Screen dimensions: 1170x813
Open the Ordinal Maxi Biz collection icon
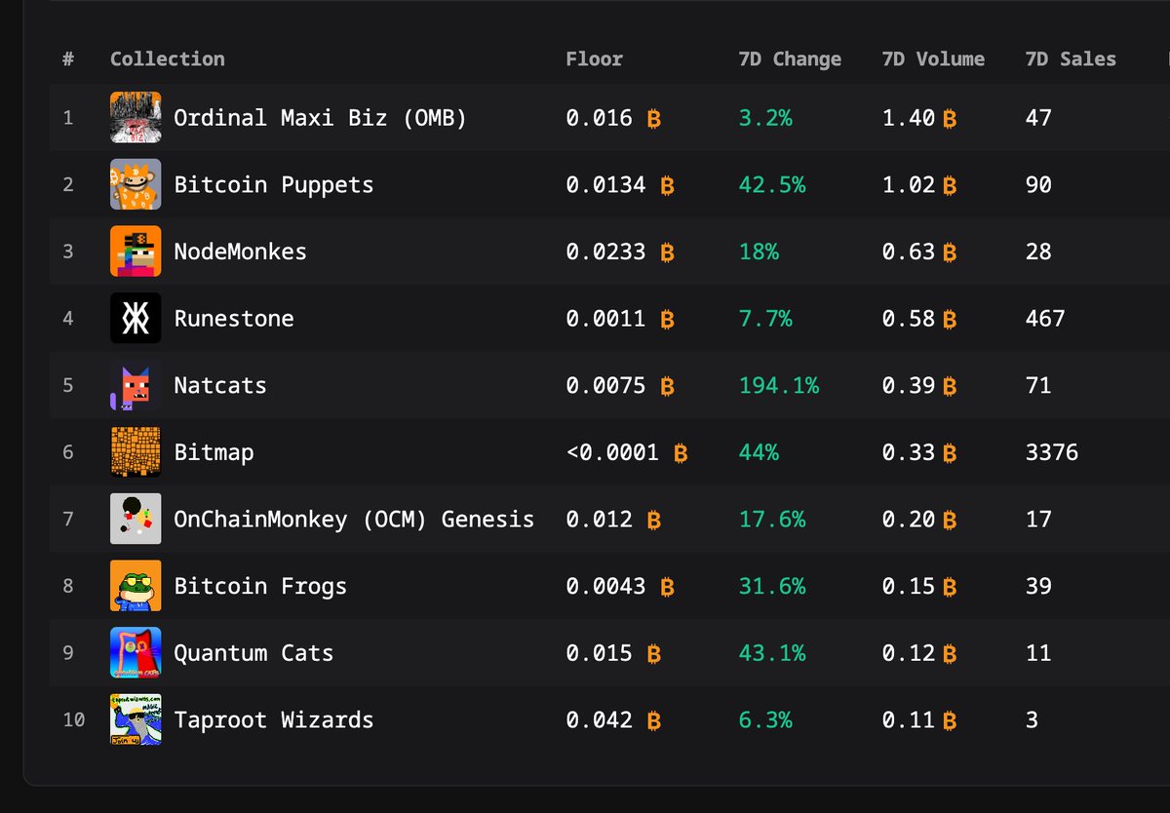click(136, 118)
